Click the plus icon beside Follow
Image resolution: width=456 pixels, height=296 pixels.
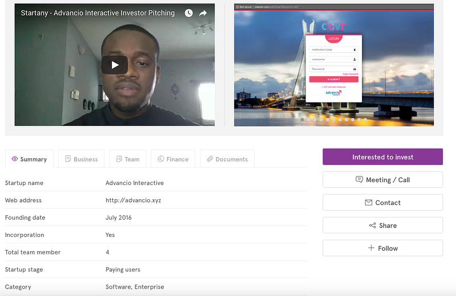[x=371, y=248]
